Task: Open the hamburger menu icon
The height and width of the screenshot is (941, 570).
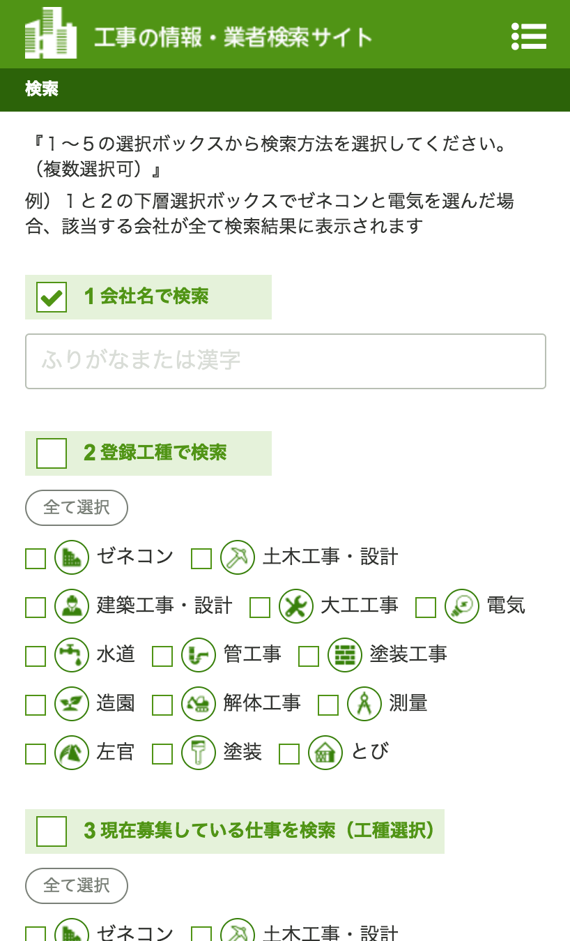Action: 529,36
